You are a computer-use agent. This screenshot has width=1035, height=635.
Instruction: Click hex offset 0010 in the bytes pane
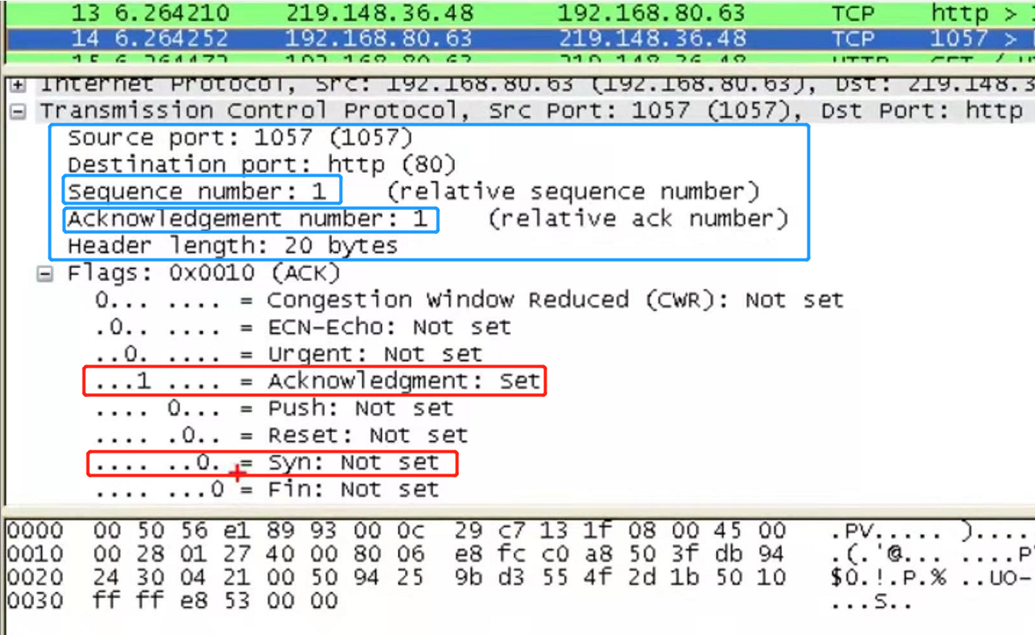point(34,554)
